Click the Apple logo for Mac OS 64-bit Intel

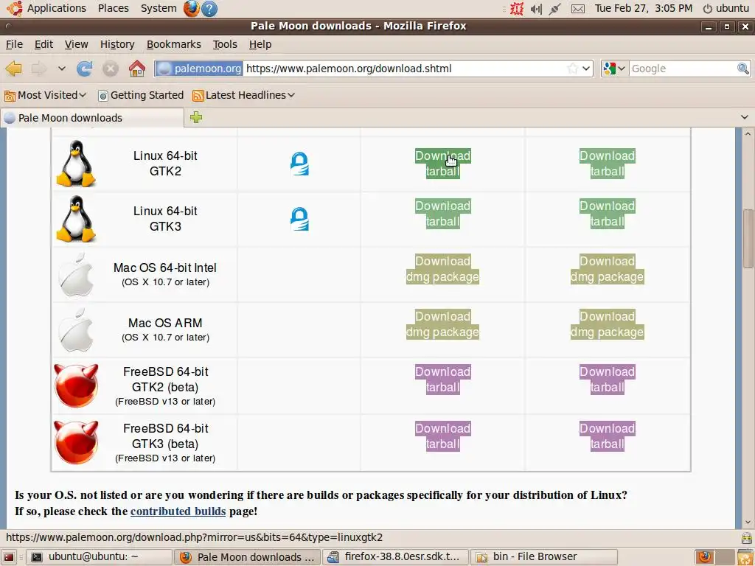tap(76, 275)
